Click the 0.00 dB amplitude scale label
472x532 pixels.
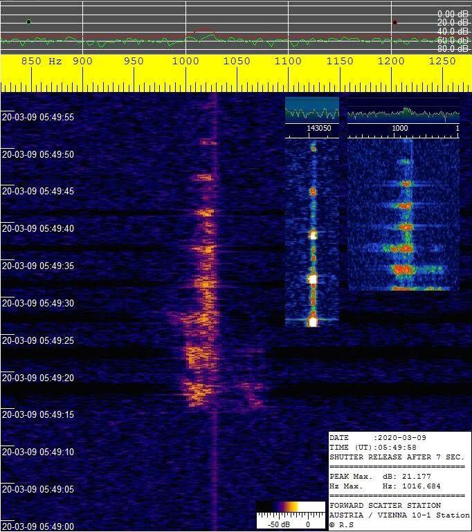coord(453,14)
